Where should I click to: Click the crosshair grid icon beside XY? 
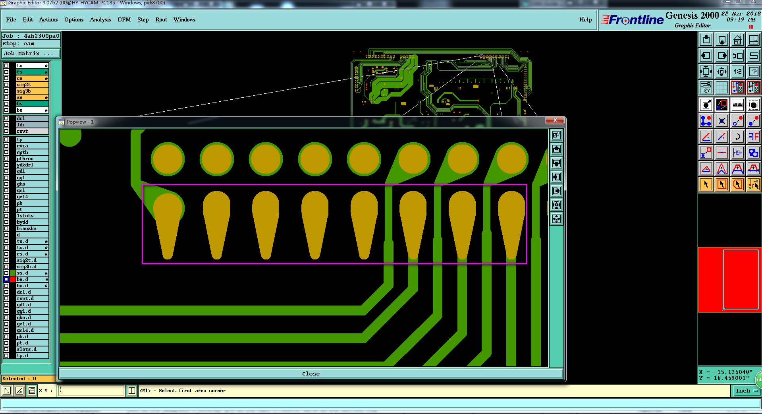click(32, 391)
